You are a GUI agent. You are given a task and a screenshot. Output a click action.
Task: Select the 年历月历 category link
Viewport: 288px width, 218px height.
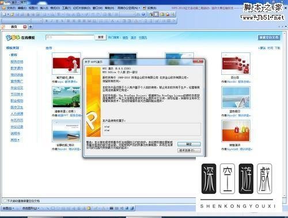tap(17, 120)
